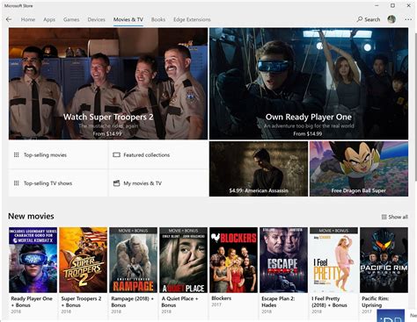Viewport: 417px width, 322px height.
Task: Open the Pacific Rim: Uprising poster
Action: (x=384, y=260)
